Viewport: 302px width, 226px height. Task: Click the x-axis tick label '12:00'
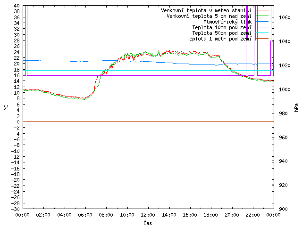[148, 215]
